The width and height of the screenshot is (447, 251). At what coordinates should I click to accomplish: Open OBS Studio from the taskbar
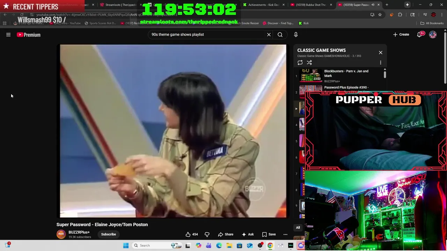(x=260, y=245)
